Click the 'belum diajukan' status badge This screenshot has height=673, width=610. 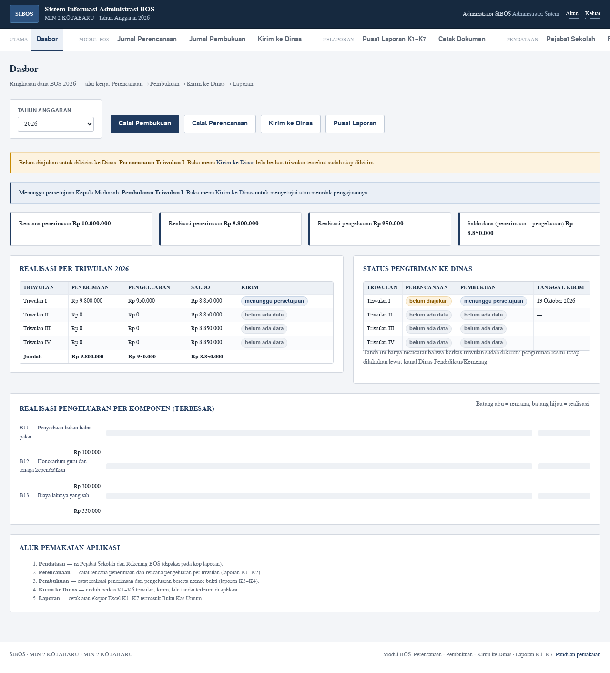(428, 301)
